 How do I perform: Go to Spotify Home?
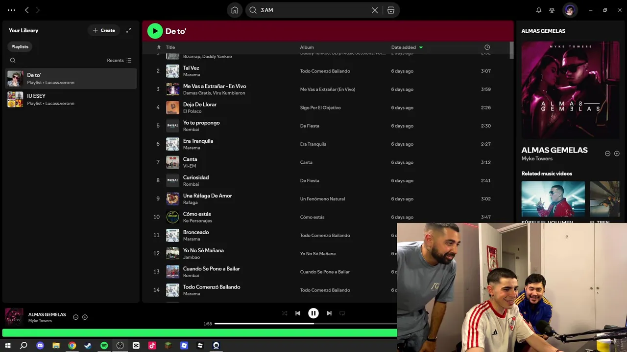[235, 10]
